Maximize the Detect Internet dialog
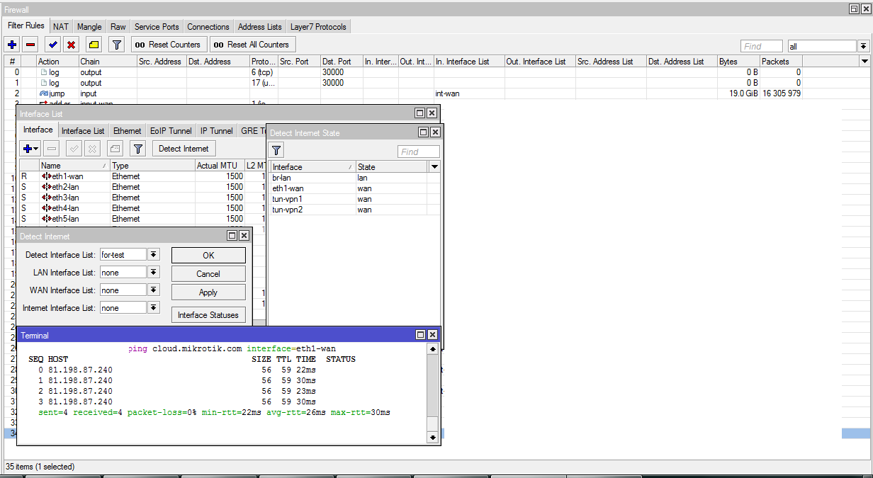This screenshot has width=873, height=478. pos(232,236)
